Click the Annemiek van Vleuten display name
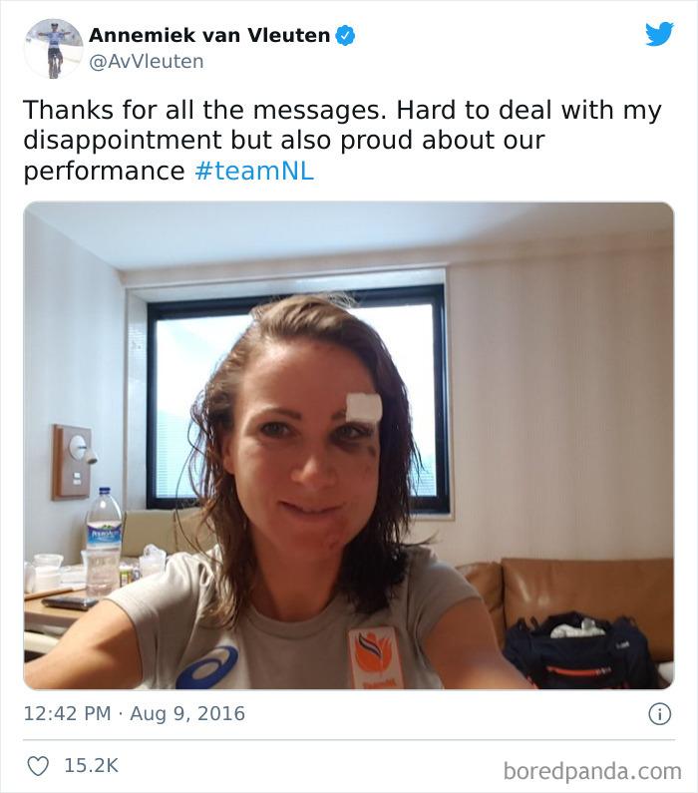698x793 pixels. click(x=209, y=35)
